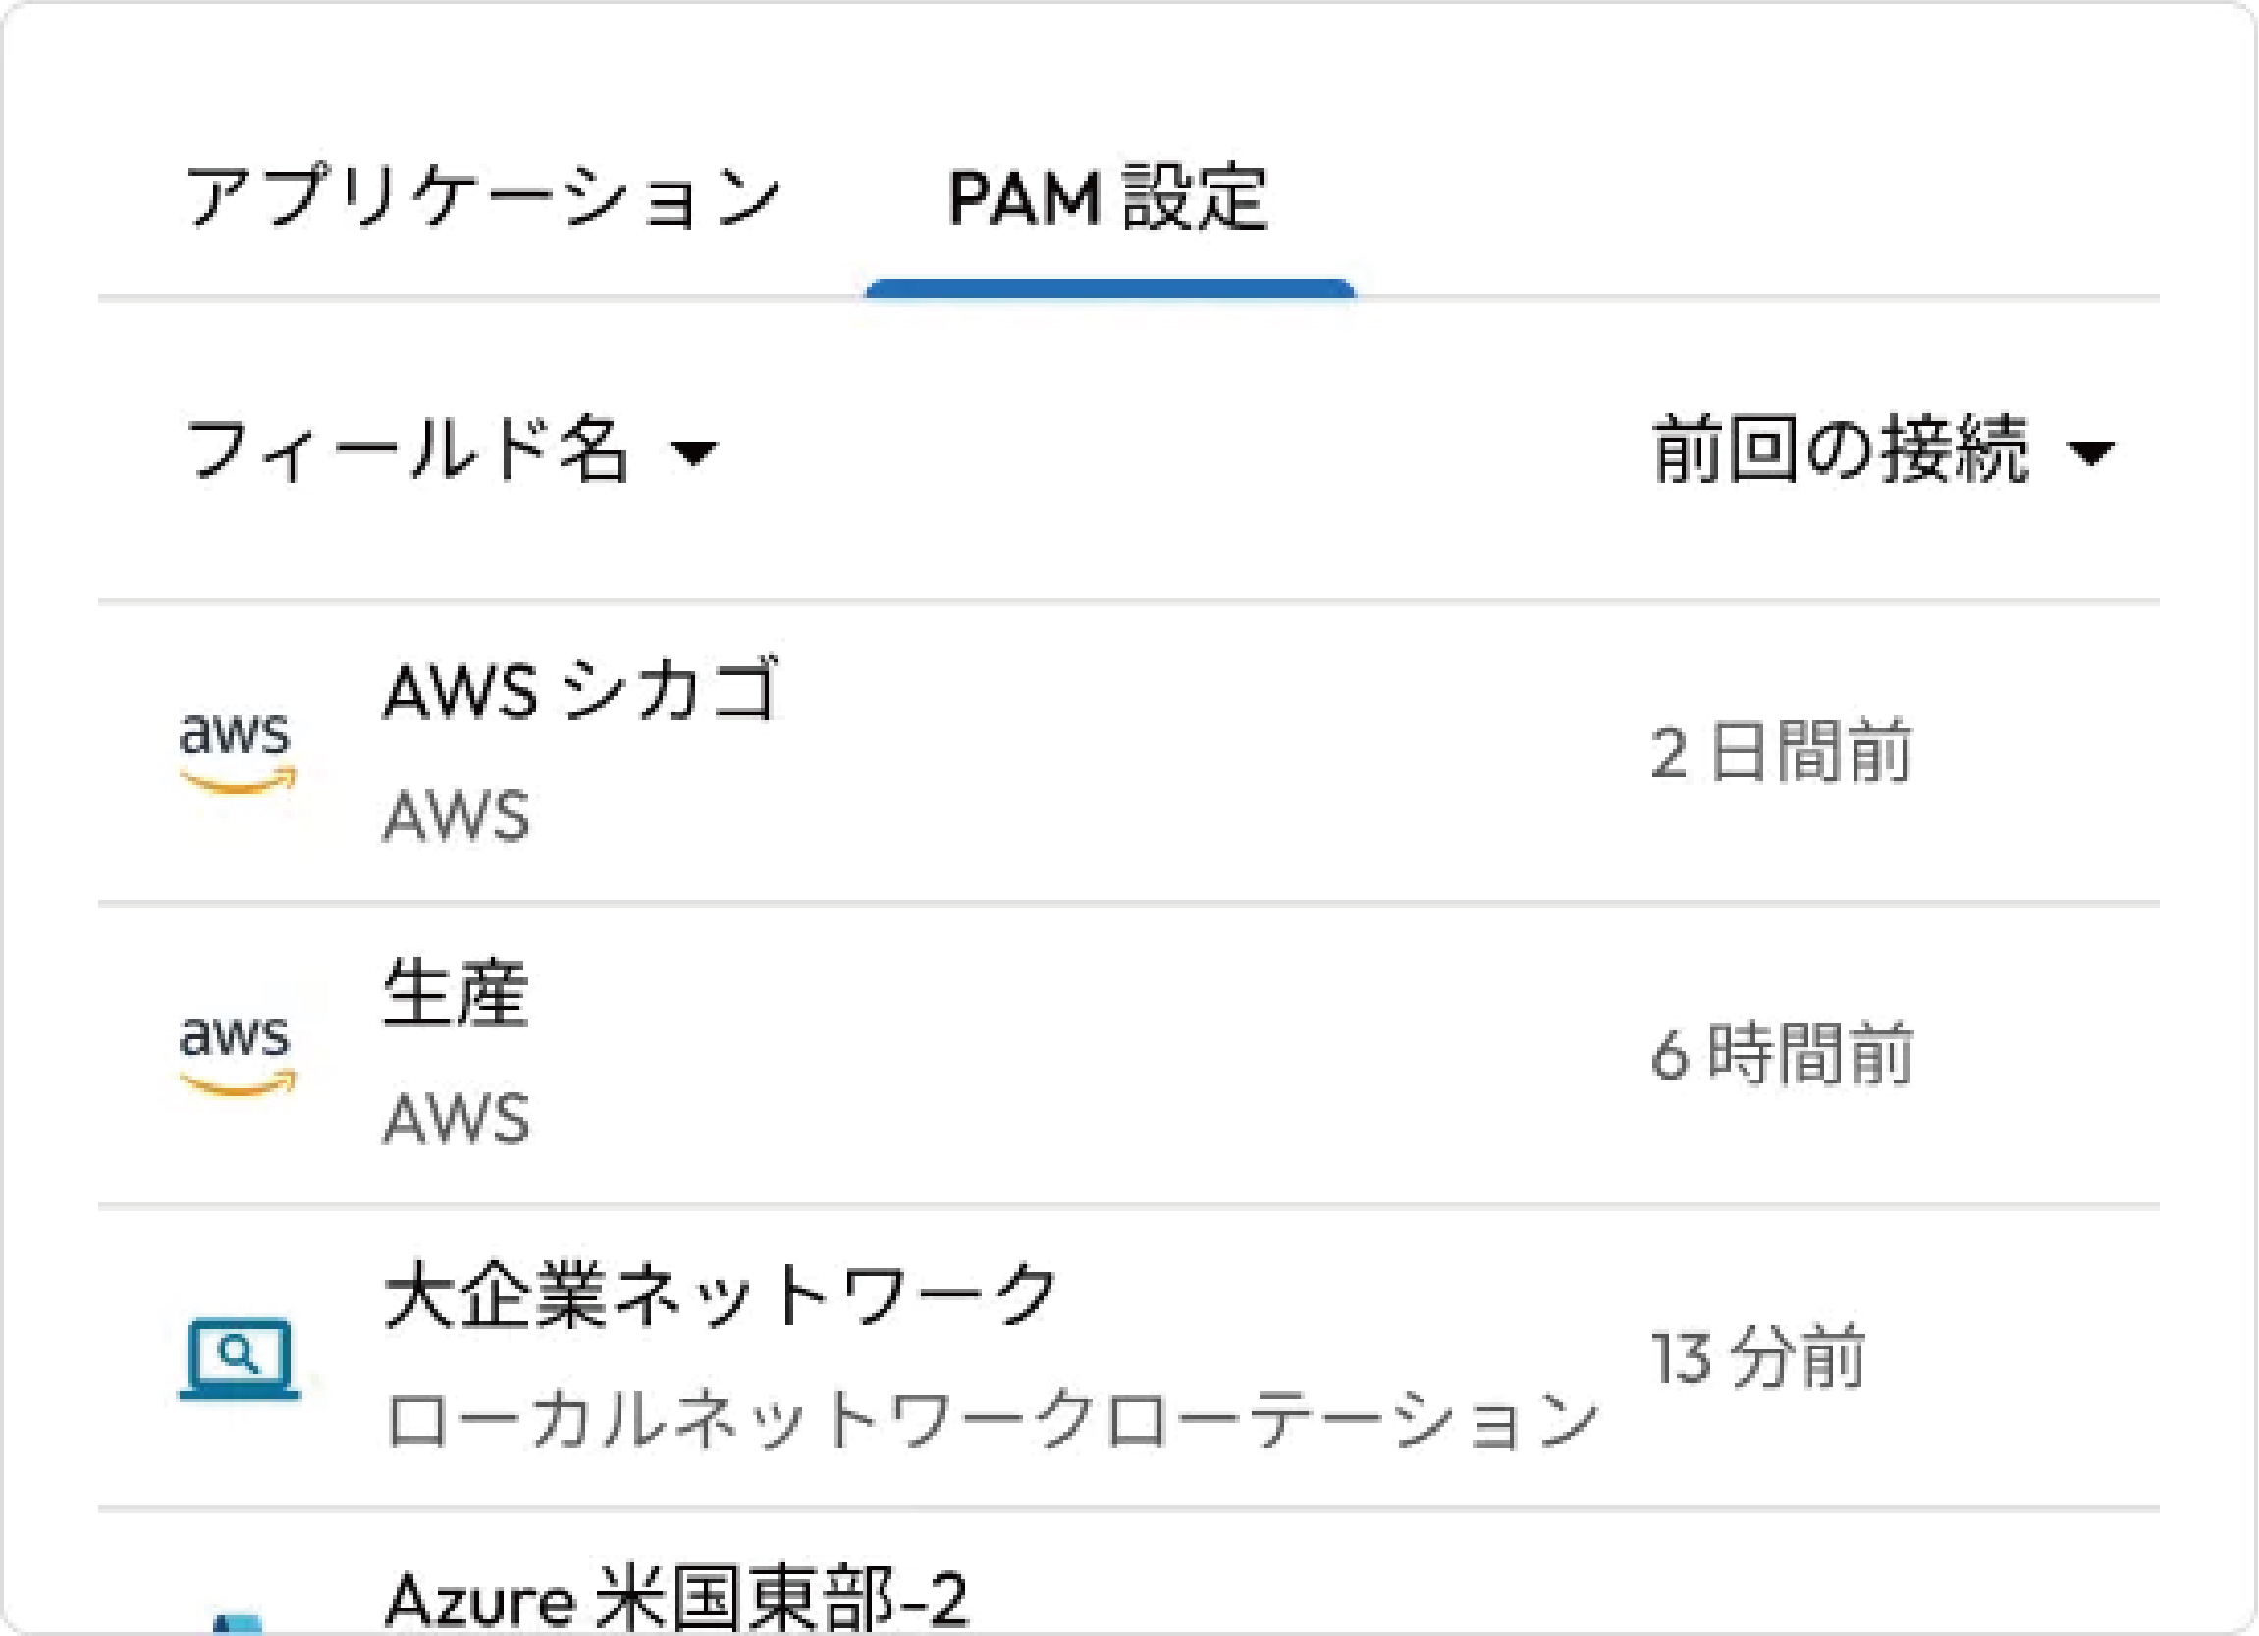Click the AWS subtitle under 生産
The image size is (2259, 1636).
[457, 1119]
